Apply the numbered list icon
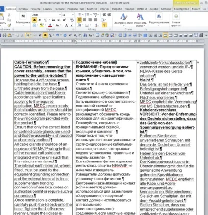Viewport: 208px width, 215px height. coord(87,15)
